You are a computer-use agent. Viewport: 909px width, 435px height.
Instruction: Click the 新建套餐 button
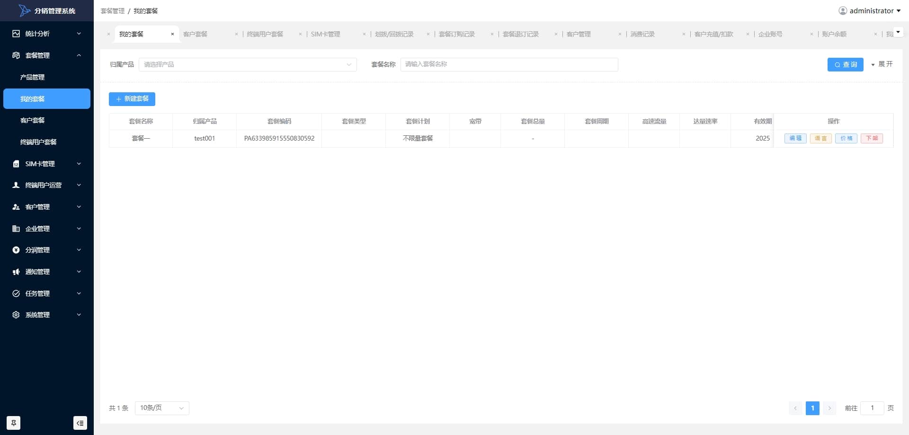132,99
